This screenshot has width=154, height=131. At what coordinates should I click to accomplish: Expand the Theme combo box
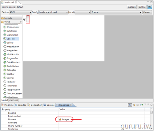(x=116, y=12)
